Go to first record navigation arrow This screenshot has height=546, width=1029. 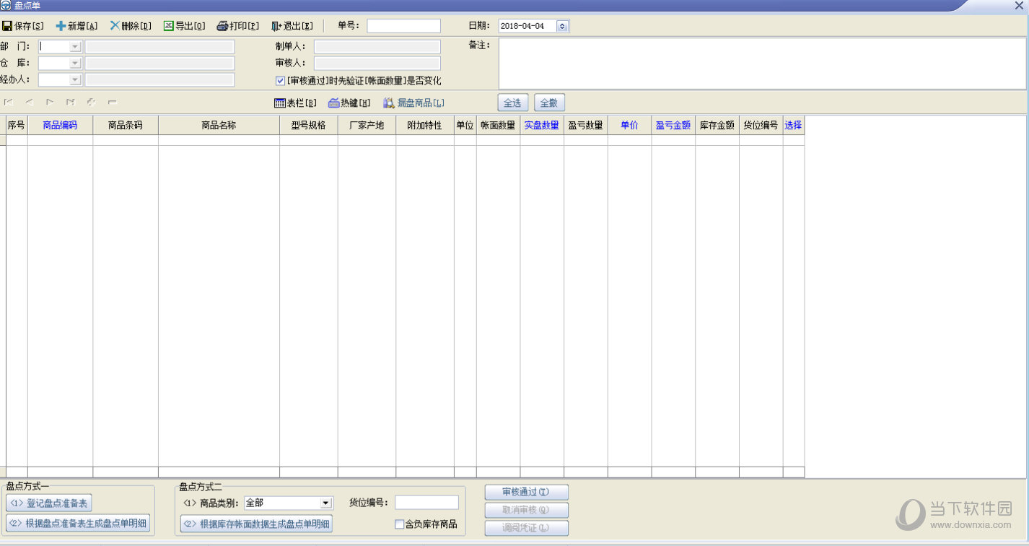tap(9, 103)
